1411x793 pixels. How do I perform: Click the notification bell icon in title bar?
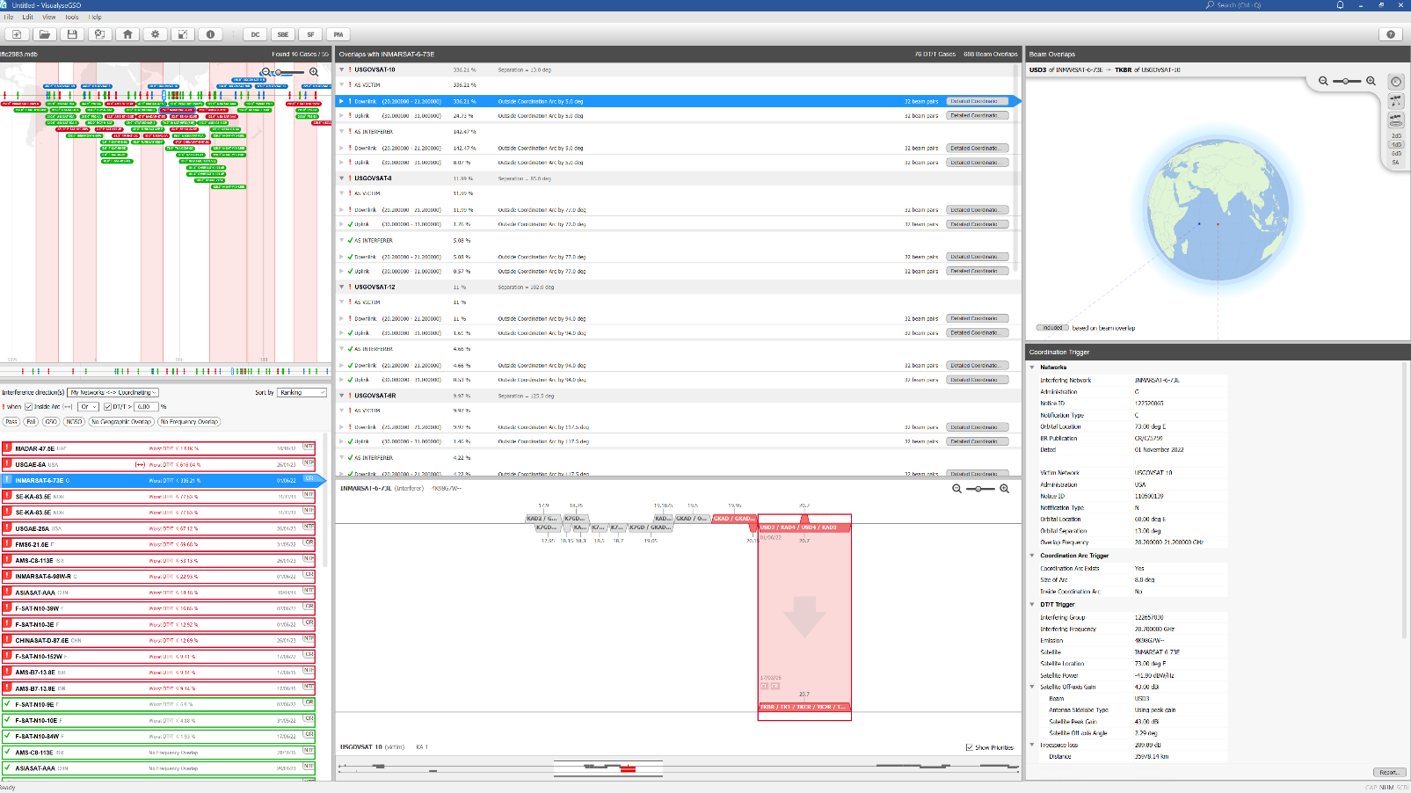(1340, 5)
